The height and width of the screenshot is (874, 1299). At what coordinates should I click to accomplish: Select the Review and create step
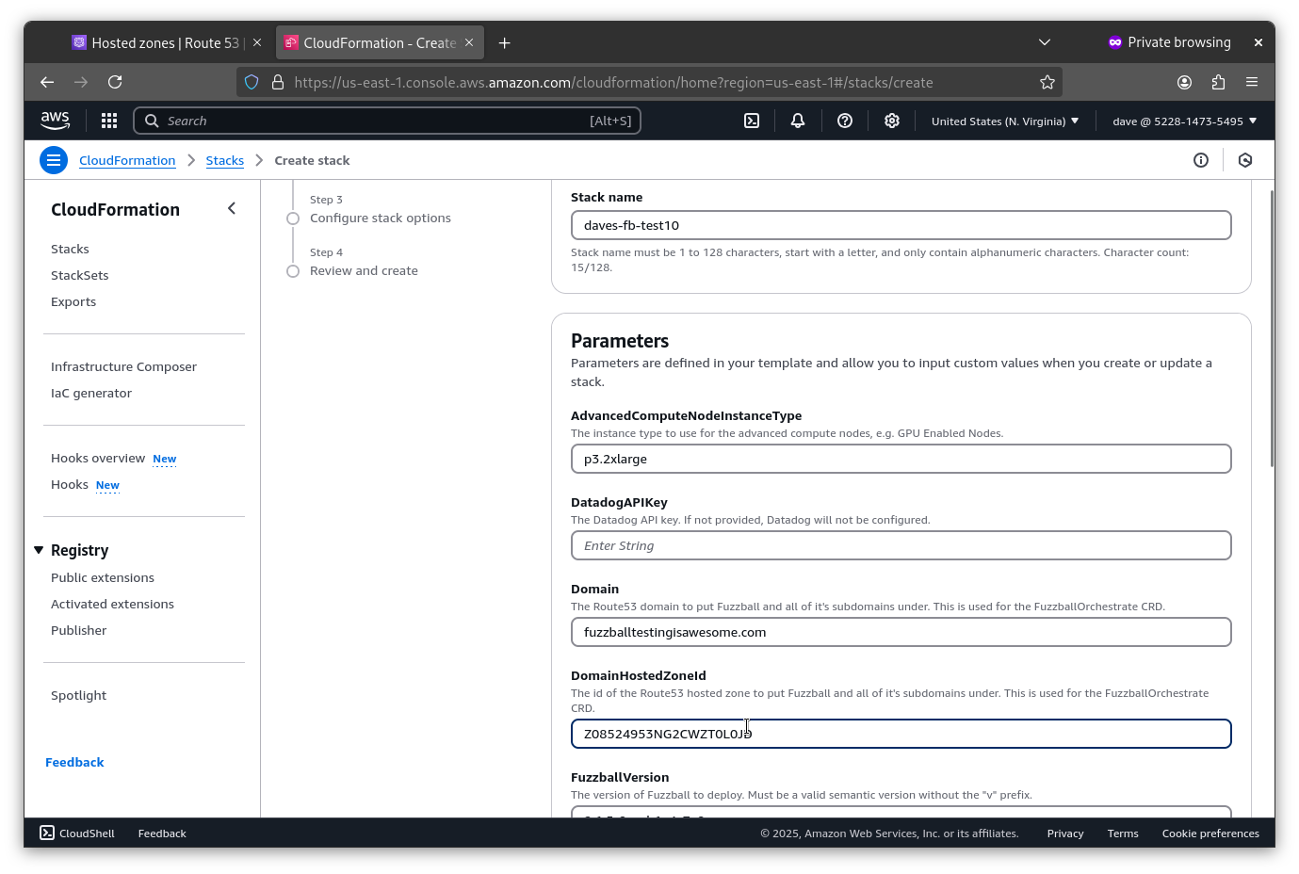click(364, 270)
